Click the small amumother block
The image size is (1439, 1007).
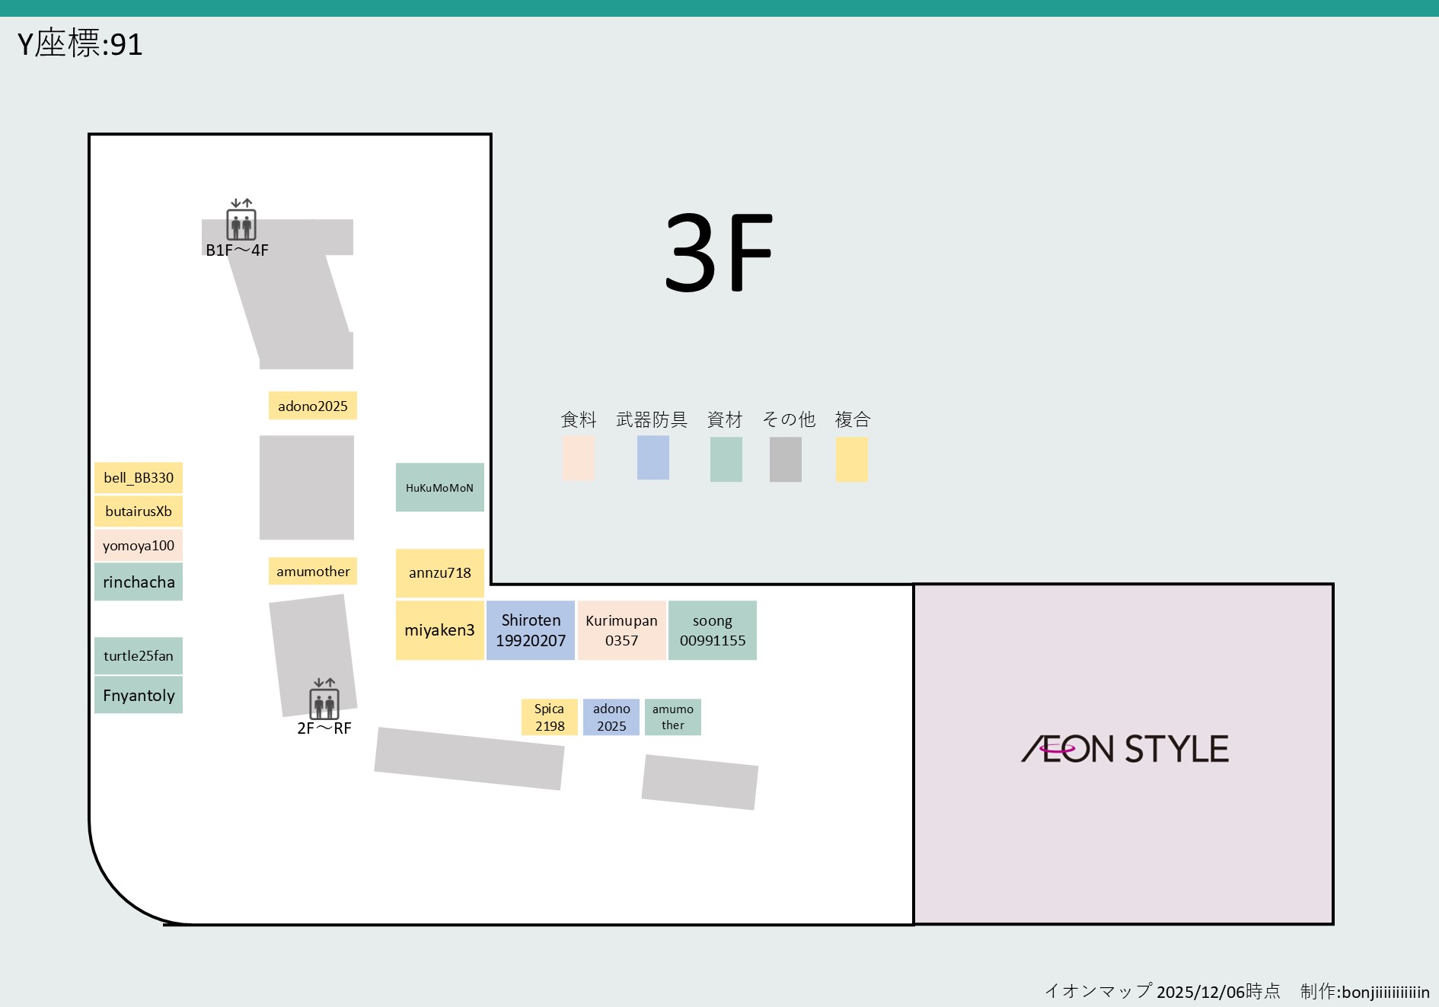(672, 716)
